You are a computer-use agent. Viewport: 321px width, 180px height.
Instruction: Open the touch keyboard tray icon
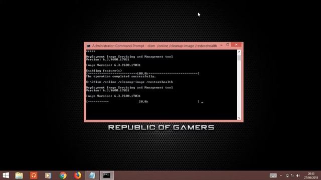tap(273, 175)
